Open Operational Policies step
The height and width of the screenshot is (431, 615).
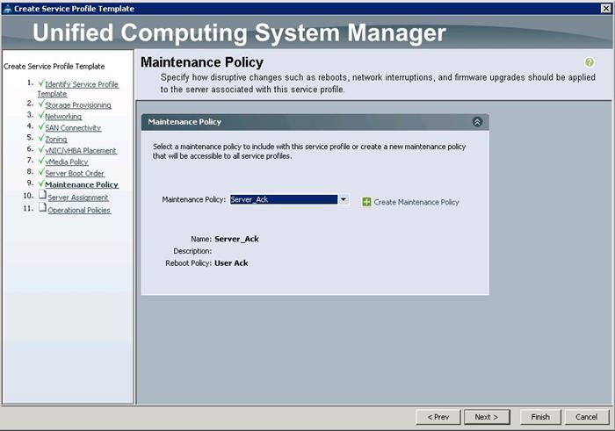[x=79, y=210]
